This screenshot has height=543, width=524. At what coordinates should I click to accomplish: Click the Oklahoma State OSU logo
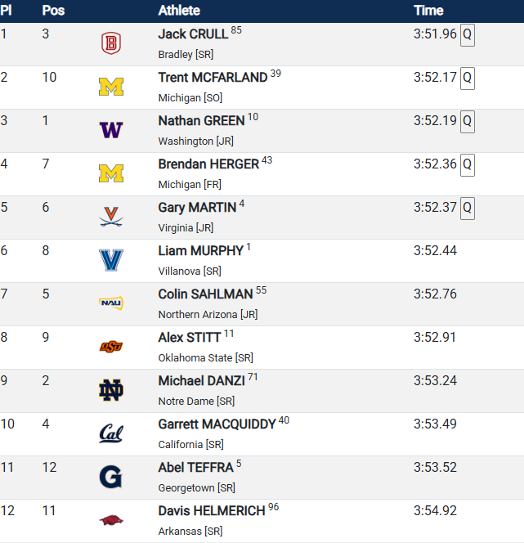[111, 346]
